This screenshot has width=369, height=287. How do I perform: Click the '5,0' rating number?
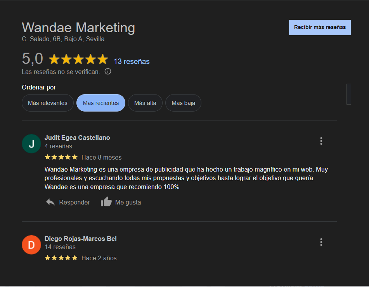pos(33,58)
